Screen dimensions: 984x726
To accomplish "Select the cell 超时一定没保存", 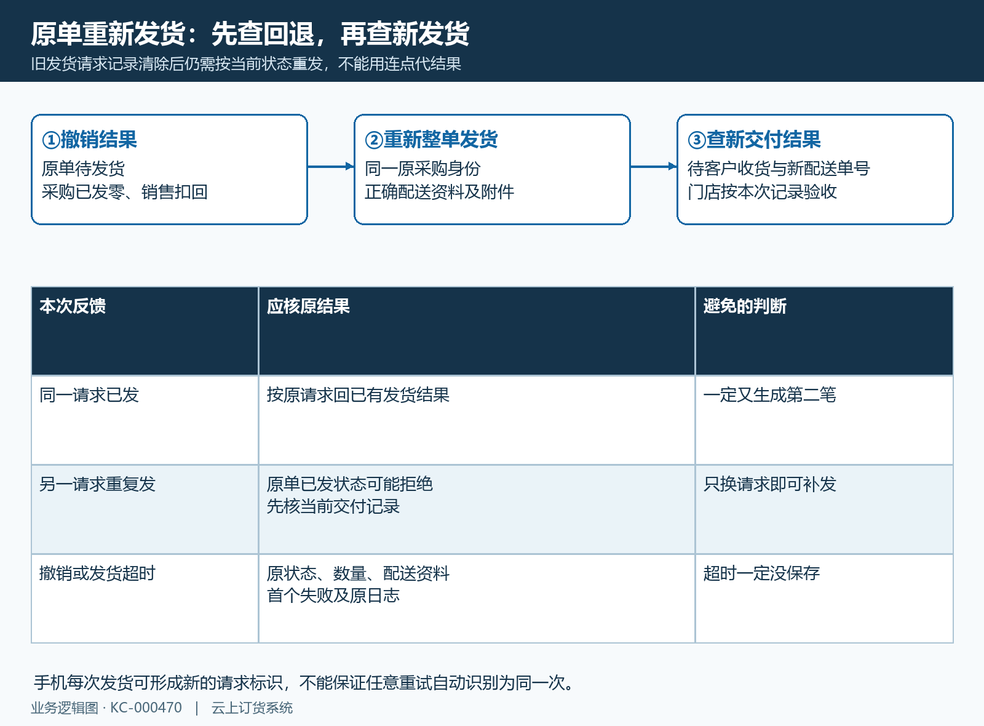I will 824,599.
